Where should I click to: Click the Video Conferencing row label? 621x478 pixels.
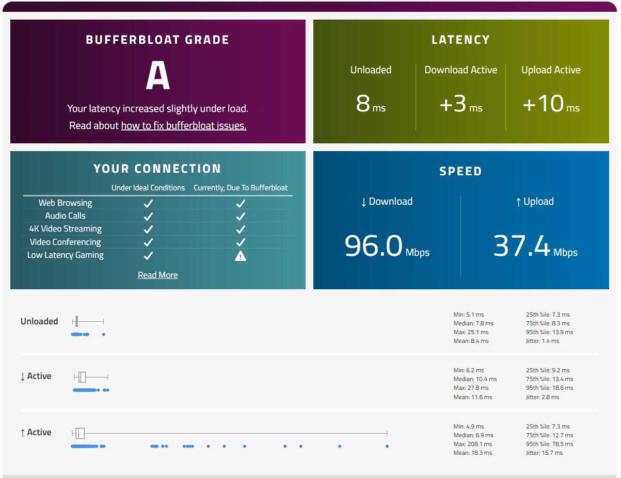tap(66, 242)
